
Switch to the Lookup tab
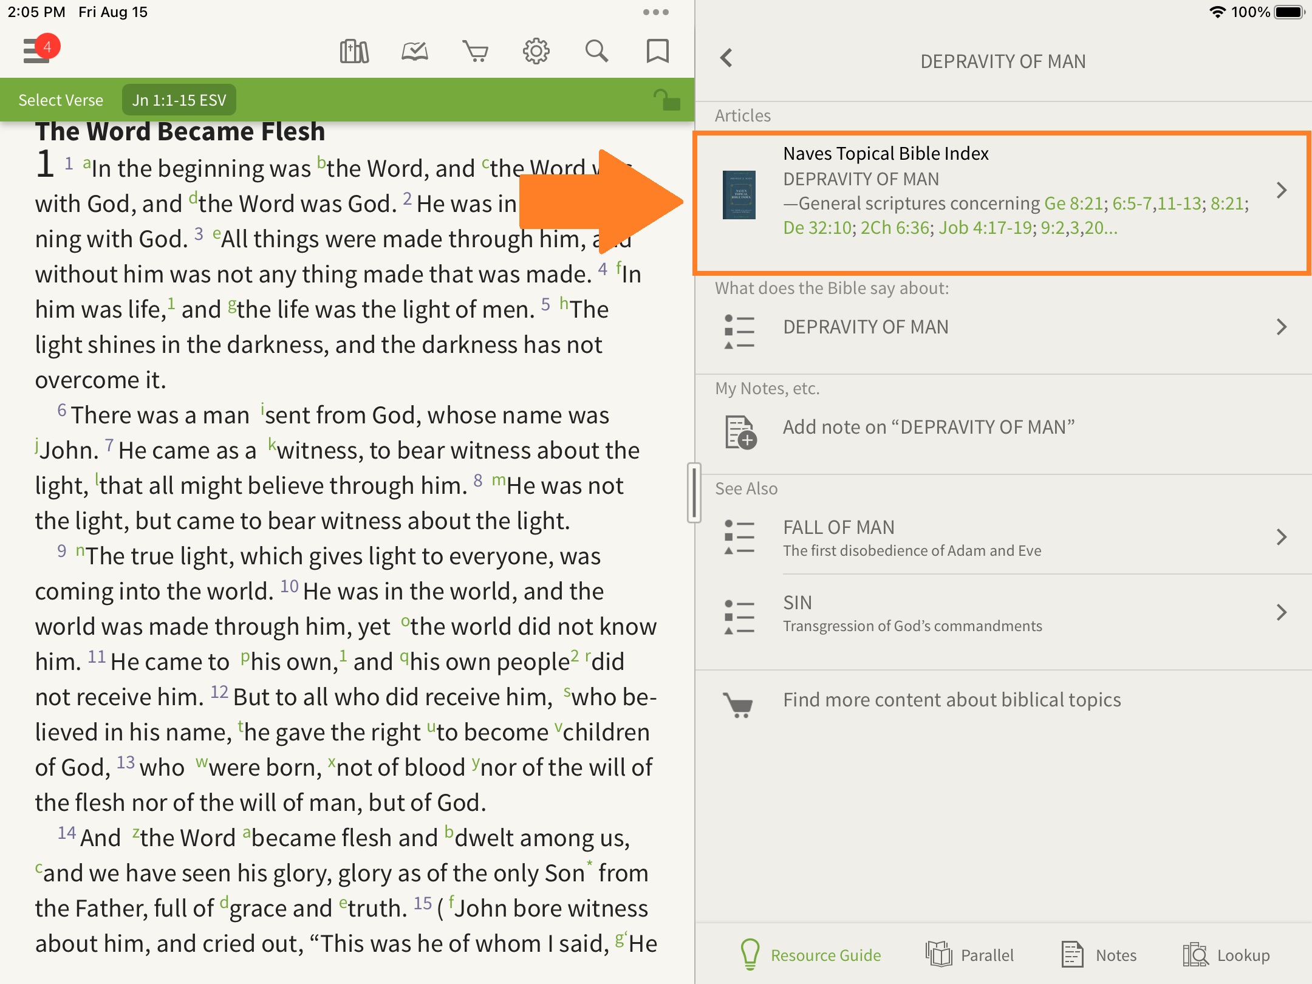(x=1226, y=955)
